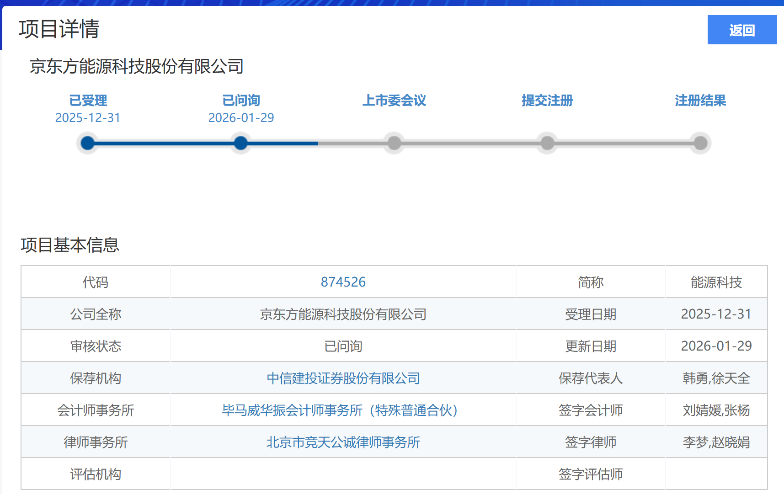Click the 提交注册 timeline node dot

pyautogui.click(x=547, y=143)
